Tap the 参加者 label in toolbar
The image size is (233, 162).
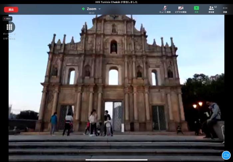click(x=211, y=12)
